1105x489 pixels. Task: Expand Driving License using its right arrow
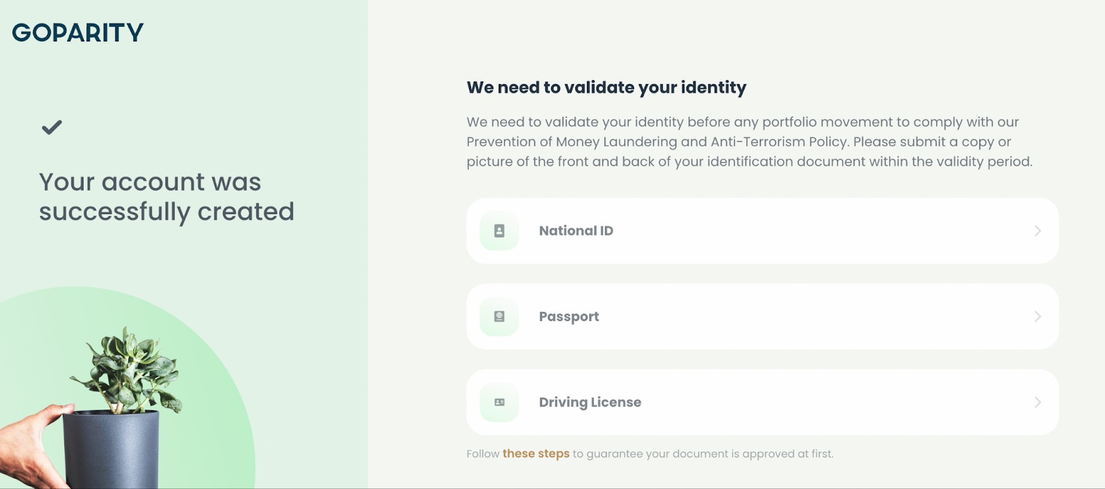1037,402
